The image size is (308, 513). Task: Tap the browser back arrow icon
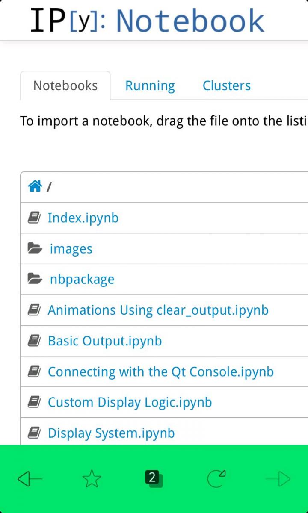click(30, 479)
